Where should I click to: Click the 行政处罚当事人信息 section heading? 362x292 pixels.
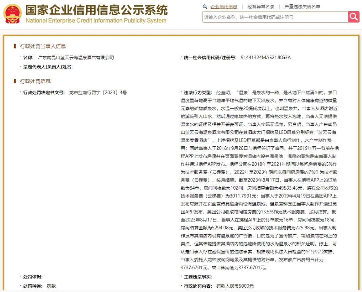coord(43,46)
